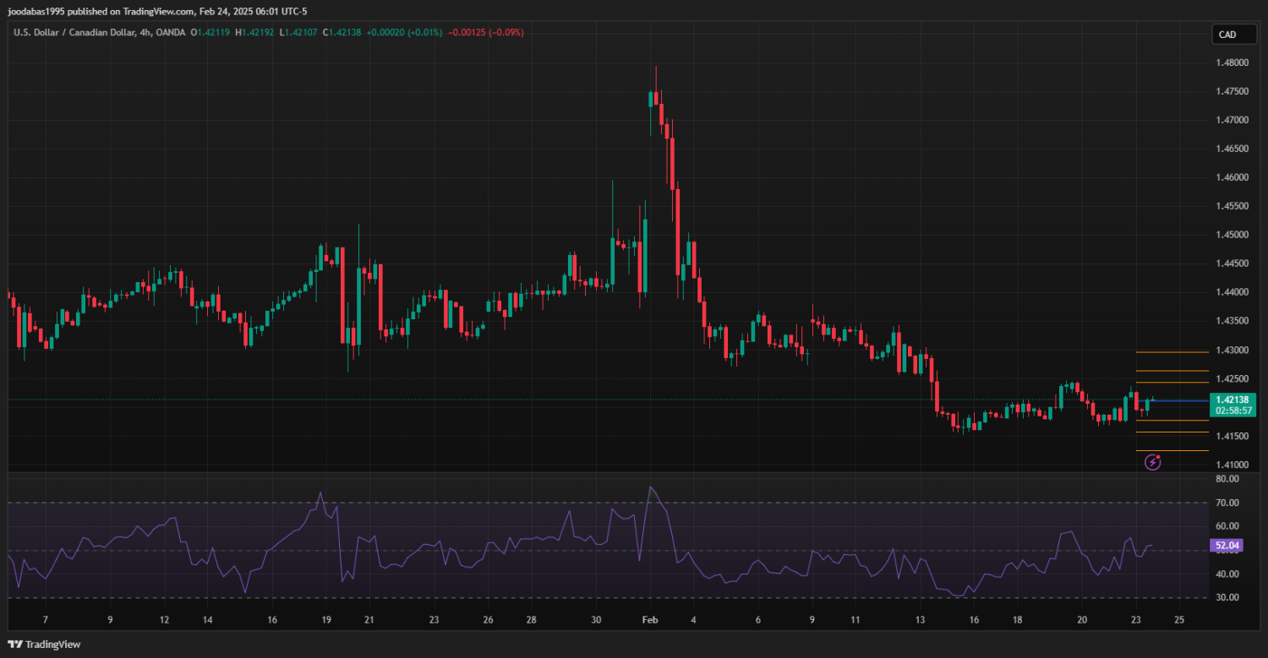Click the 70.00 RSI scale label

1227,503
